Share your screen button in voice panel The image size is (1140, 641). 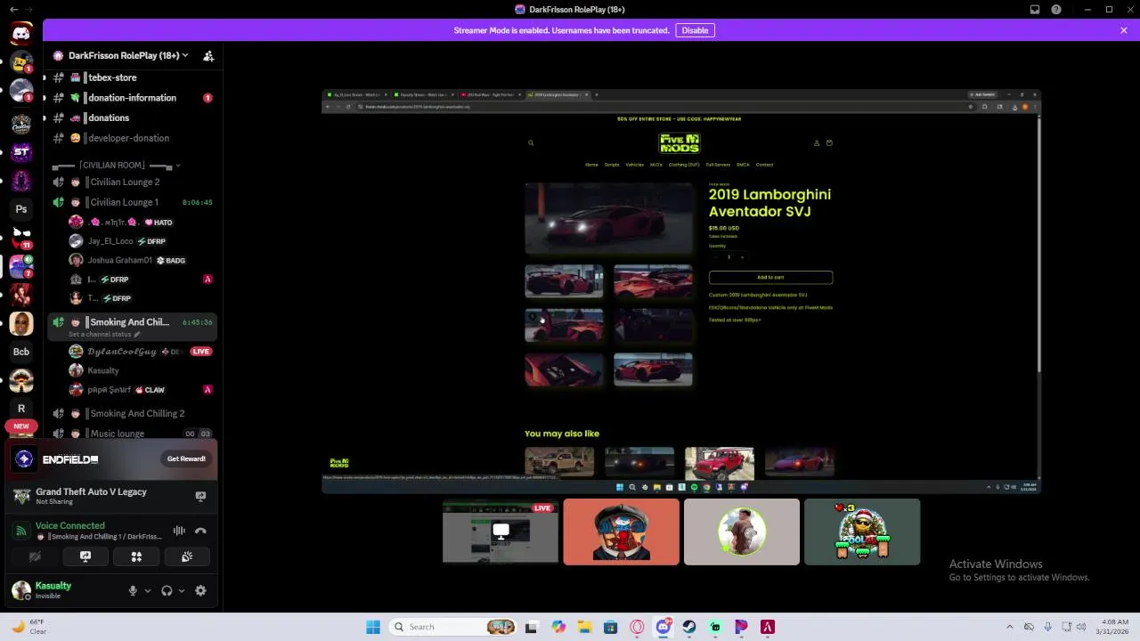pyautogui.click(x=85, y=556)
